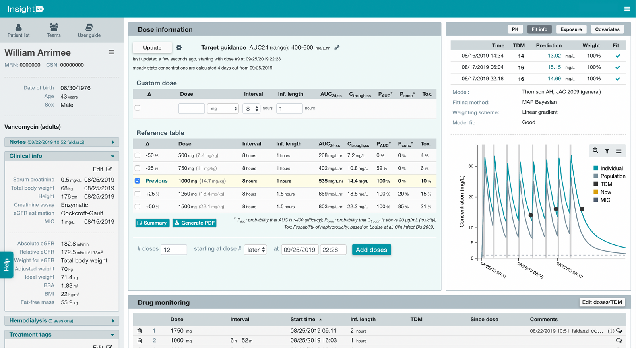Open the custom dose mg unit dropdown
Image resolution: width=636 pixels, height=349 pixels.
(x=223, y=109)
